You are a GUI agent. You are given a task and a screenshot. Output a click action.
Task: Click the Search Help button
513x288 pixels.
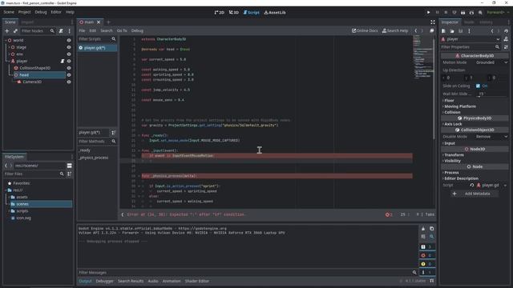point(395,30)
